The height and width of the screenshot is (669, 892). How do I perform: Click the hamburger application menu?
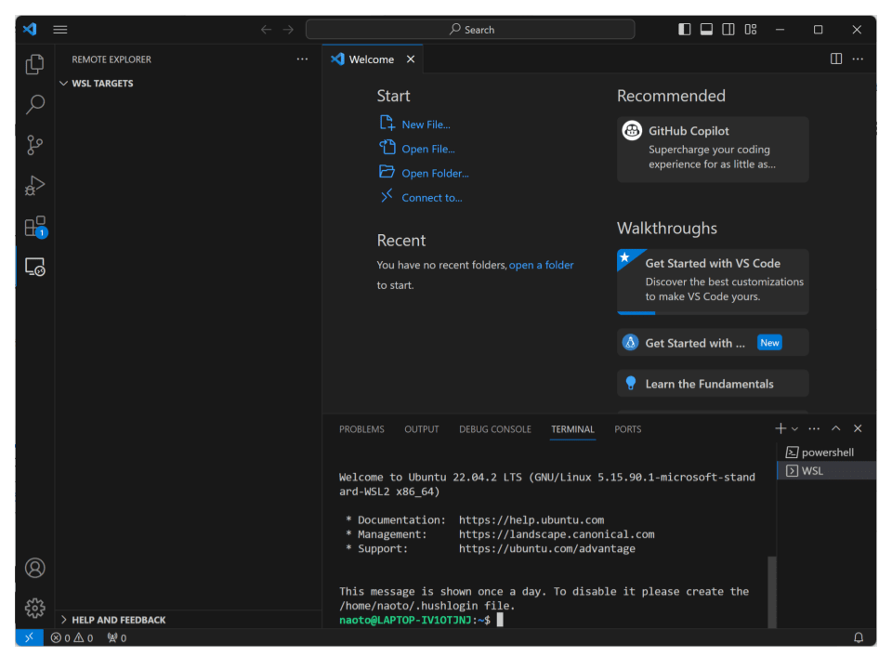pyautogui.click(x=60, y=30)
